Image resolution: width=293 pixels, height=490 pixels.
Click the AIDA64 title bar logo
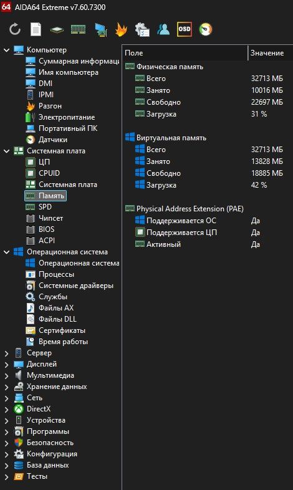6,7
